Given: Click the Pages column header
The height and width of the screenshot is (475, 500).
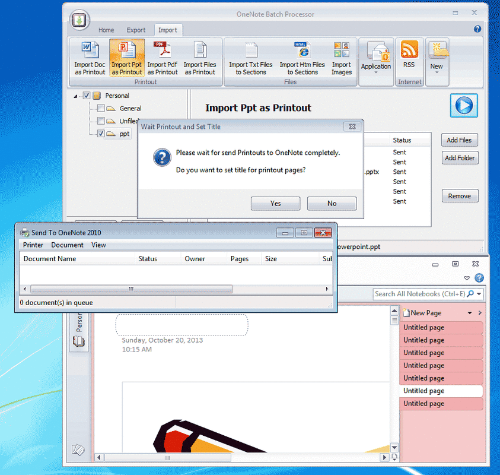Looking at the screenshot, I should [244, 258].
